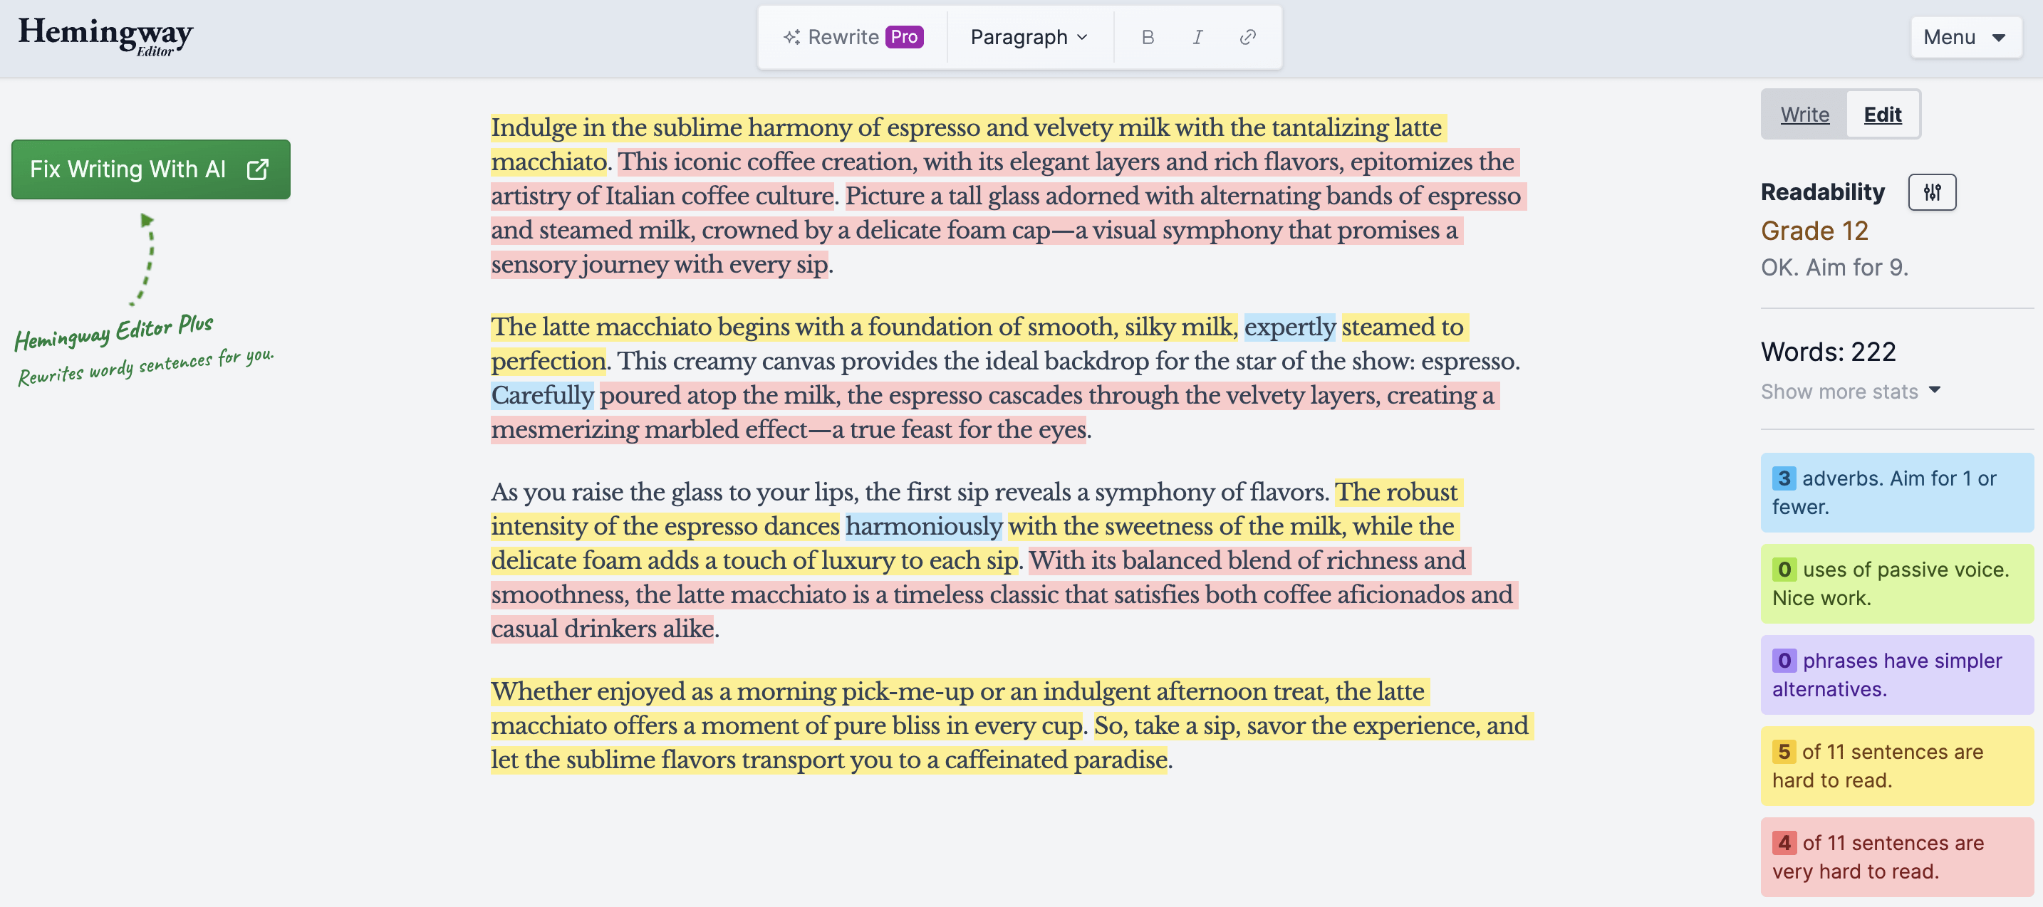Open readability settings sliders icon
This screenshot has height=907, width=2043.
click(x=1932, y=192)
